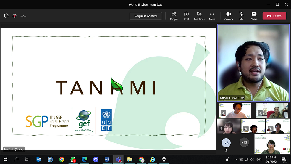Click the Leave button
The image size is (291, 164).
tap(274, 16)
